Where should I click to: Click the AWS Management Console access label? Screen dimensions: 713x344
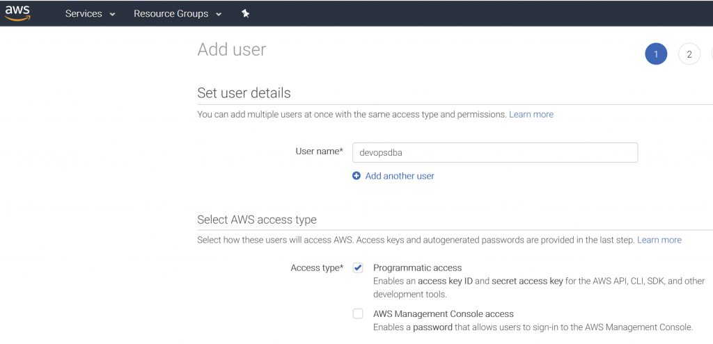click(x=444, y=313)
